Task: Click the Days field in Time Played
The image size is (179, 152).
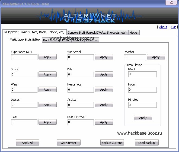Action: click(142, 74)
